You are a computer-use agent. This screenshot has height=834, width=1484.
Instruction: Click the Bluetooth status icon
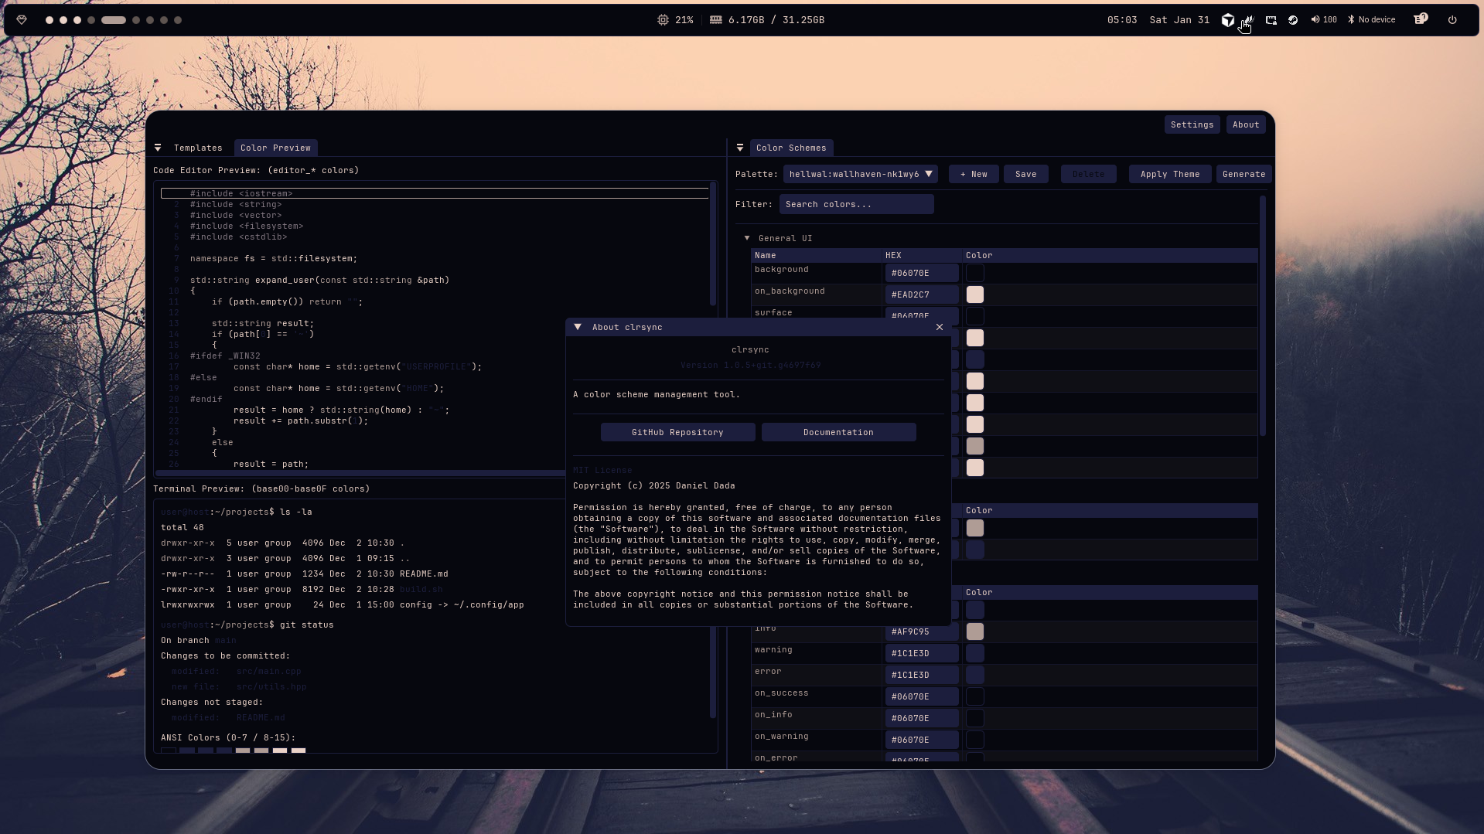click(1351, 20)
